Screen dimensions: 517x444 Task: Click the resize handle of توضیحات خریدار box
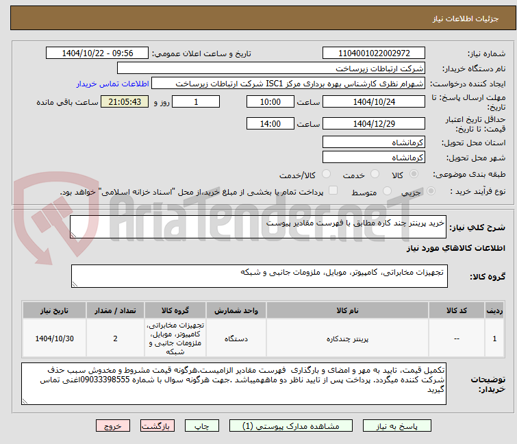(25, 402)
